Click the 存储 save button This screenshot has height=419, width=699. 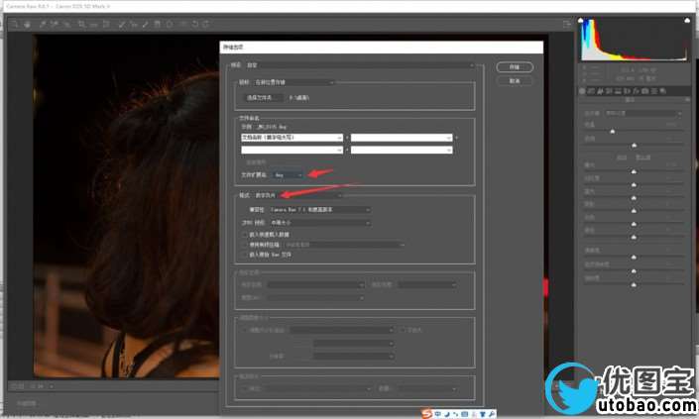pyautogui.click(x=514, y=67)
